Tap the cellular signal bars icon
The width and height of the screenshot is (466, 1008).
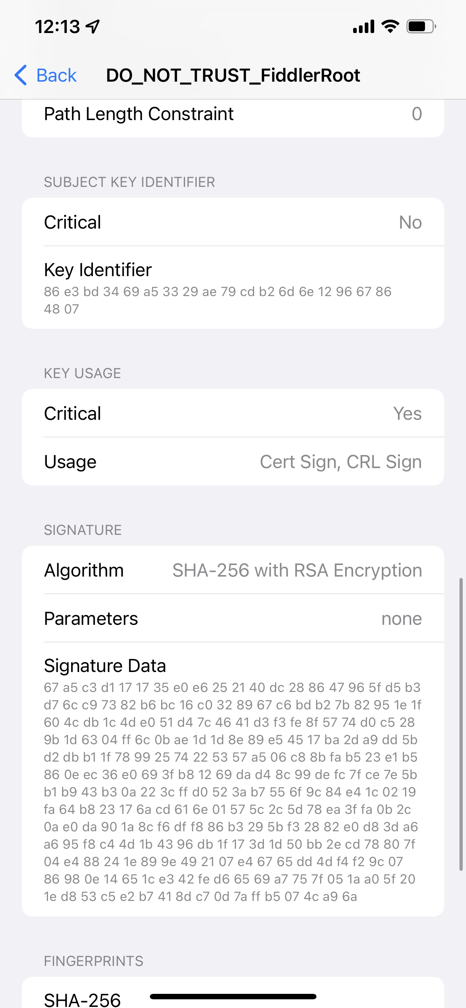click(364, 26)
